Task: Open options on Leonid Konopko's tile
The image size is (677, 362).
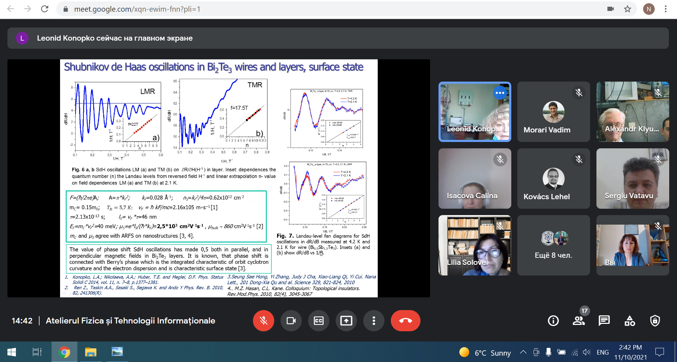Action: pos(500,93)
